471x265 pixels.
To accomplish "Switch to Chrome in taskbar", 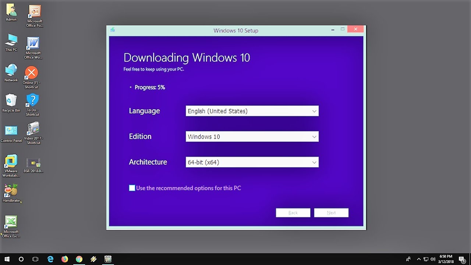I will tap(79, 259).
